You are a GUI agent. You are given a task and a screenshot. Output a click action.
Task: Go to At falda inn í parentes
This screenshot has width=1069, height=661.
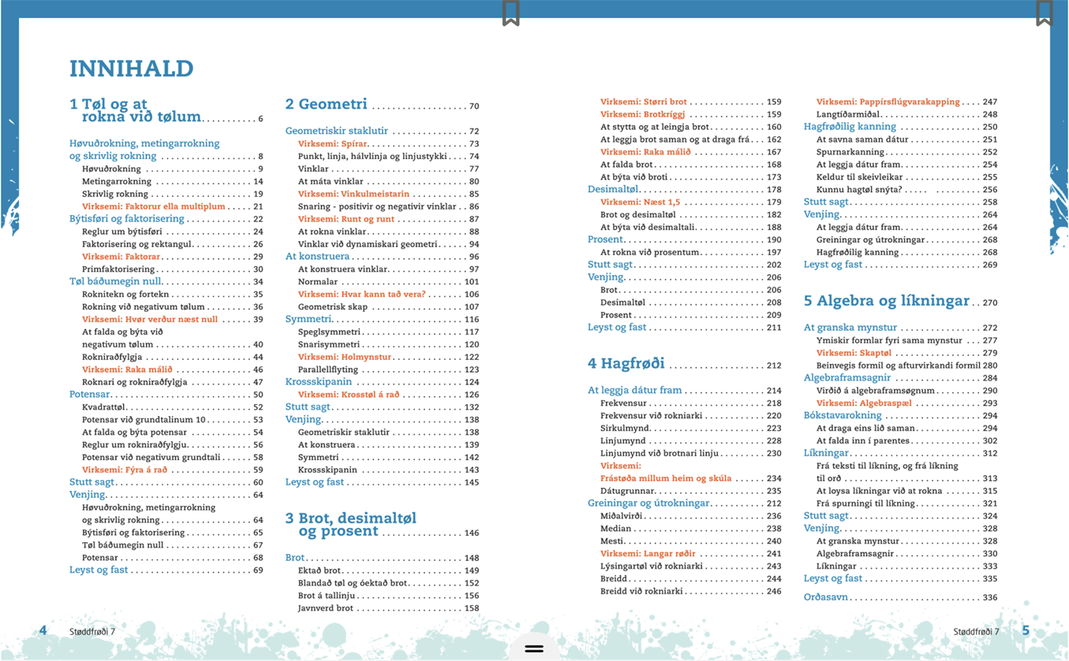coord(907,441)
